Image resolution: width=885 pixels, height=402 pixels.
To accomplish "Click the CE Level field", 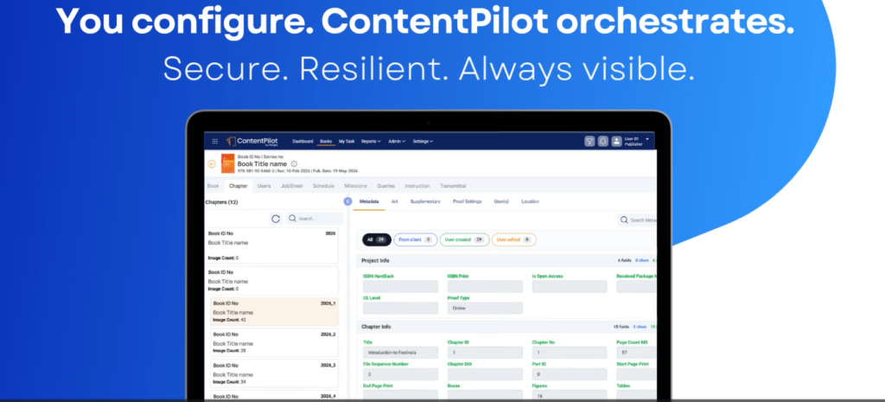I will click(x=401, y=309).
